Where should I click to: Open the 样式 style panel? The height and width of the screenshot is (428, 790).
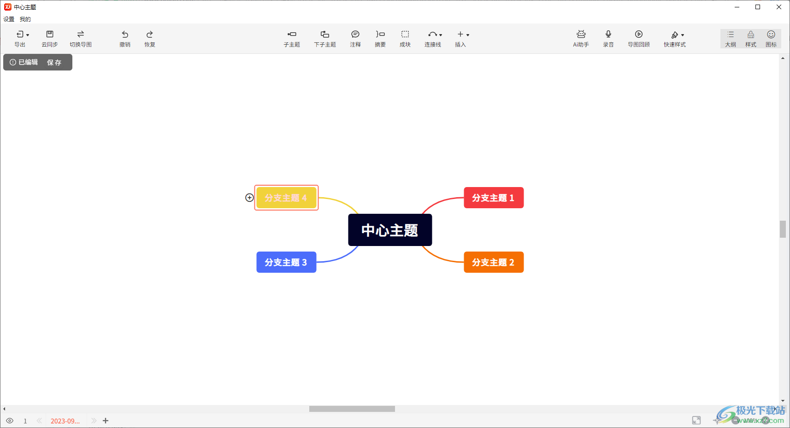coord(751,39)
